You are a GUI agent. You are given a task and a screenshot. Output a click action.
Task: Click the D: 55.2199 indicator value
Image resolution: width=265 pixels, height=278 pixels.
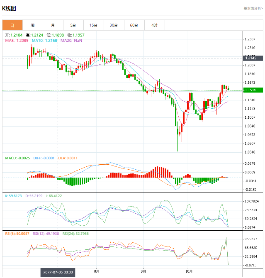(34, 196)
